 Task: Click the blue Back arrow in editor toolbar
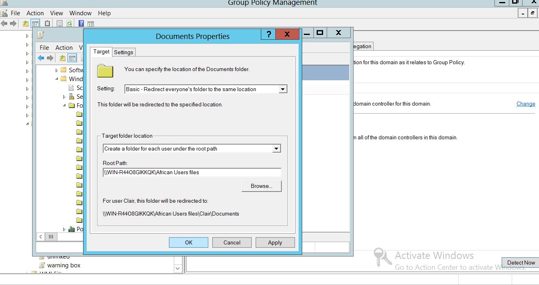point(41,58)
